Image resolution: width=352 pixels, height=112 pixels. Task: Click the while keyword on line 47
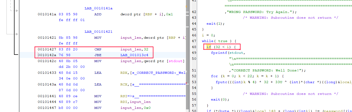(207, 41)
